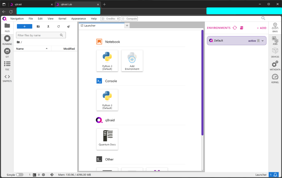Click the Compute button
The image size is (282, 178).
coord(129,19)
